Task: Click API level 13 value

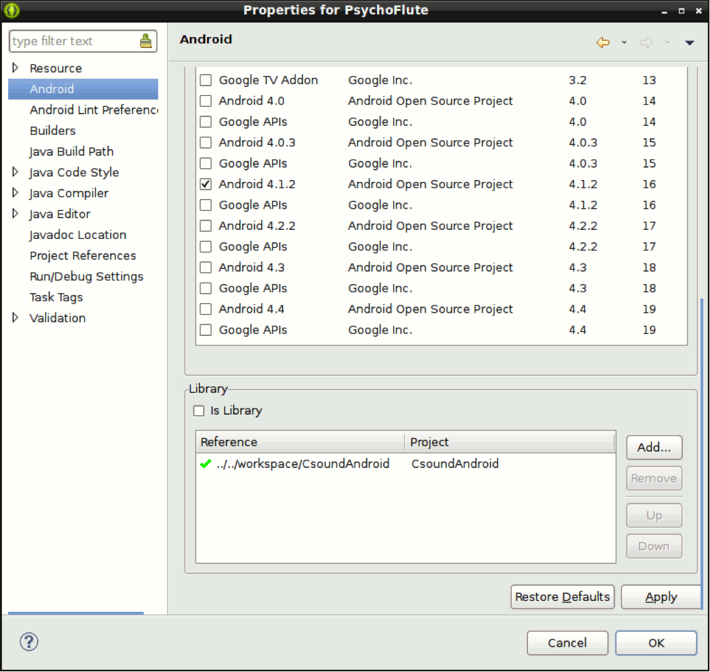Action: tap(649, 80)
